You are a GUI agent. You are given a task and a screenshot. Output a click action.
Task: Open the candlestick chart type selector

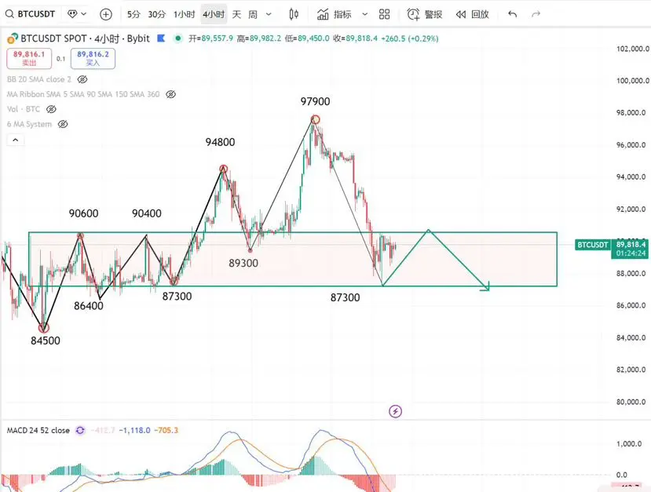[294, 15]
